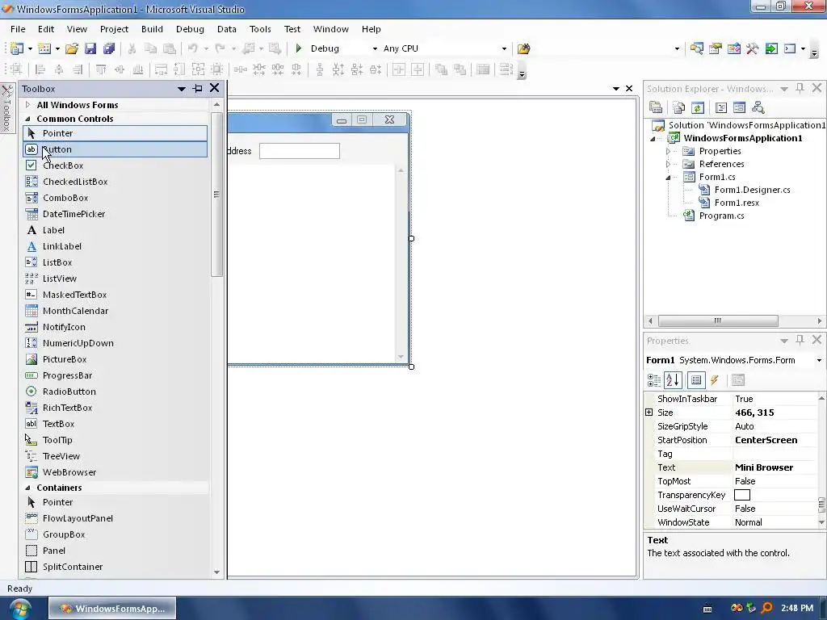
Task: Select the ProgressBar control in Toolbox
Action: [115, 375]
